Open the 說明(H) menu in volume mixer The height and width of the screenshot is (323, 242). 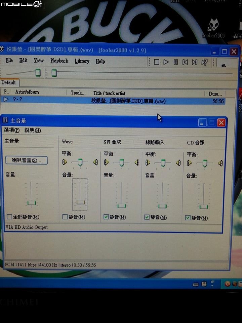coord(33,131)
